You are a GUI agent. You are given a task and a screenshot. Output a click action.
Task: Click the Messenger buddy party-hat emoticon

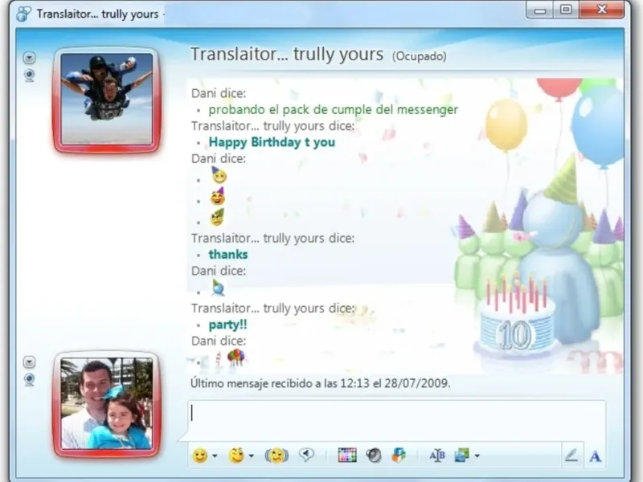click(x=218, y=288)
